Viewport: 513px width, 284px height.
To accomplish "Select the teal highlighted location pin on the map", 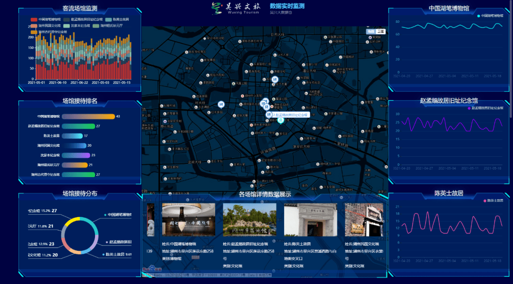I will coord(280,121).
